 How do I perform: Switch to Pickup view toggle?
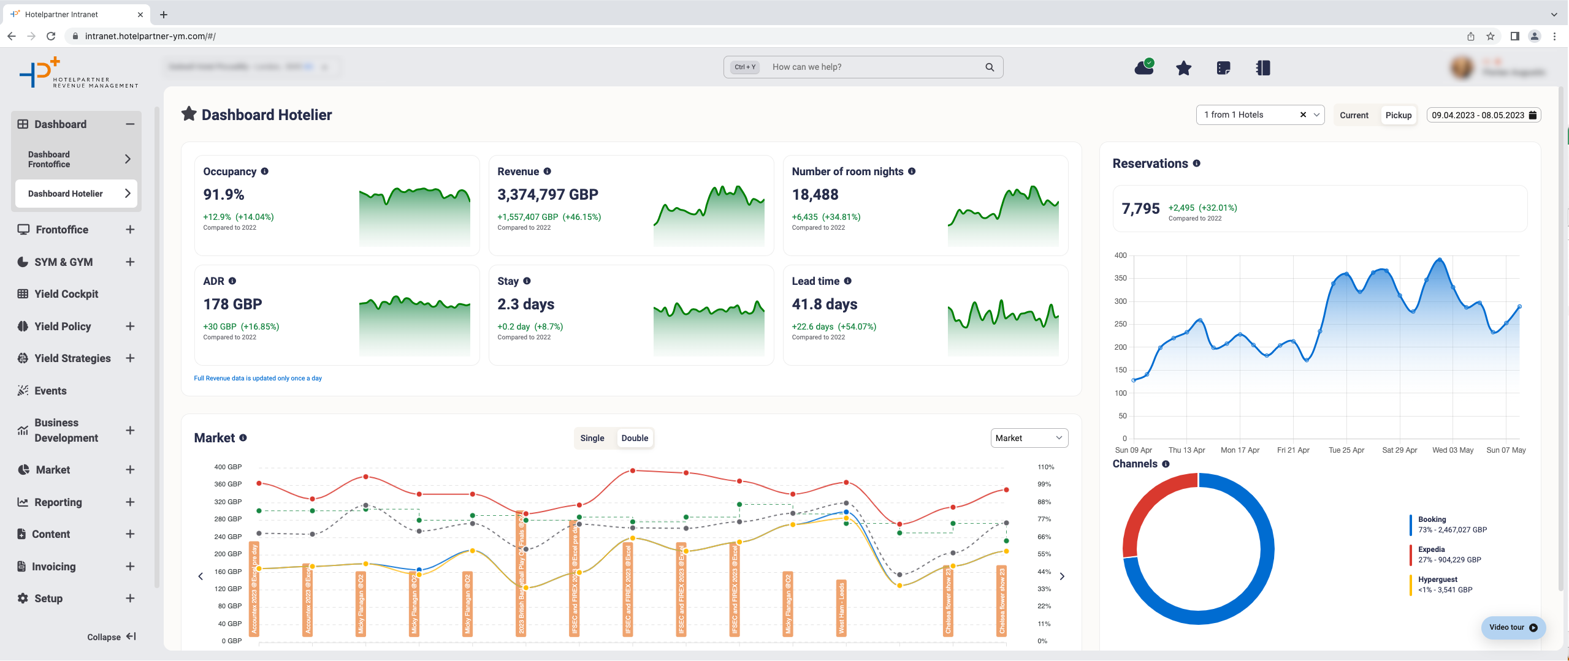[1399, 115]
